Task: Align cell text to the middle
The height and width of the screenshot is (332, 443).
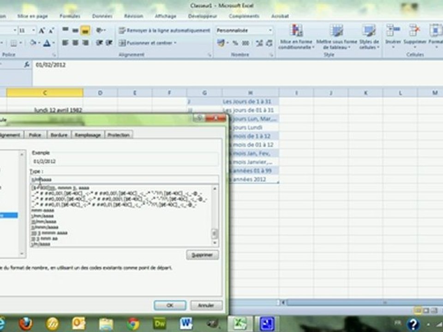Action: tap(75, 30)
